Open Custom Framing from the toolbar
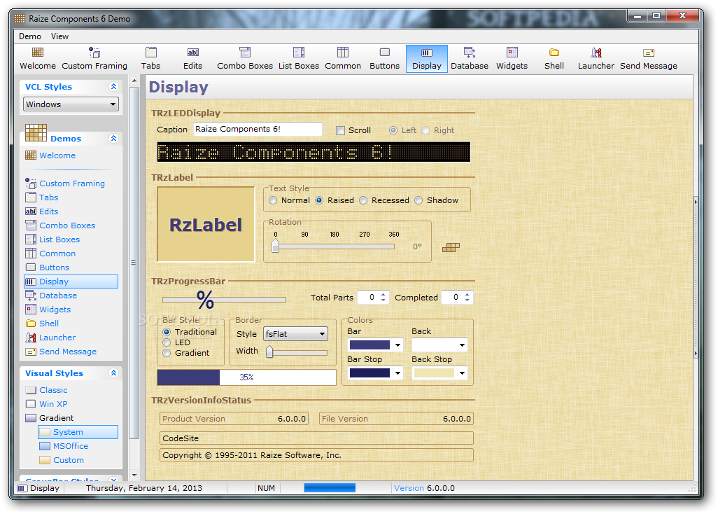 click(94, 59)
